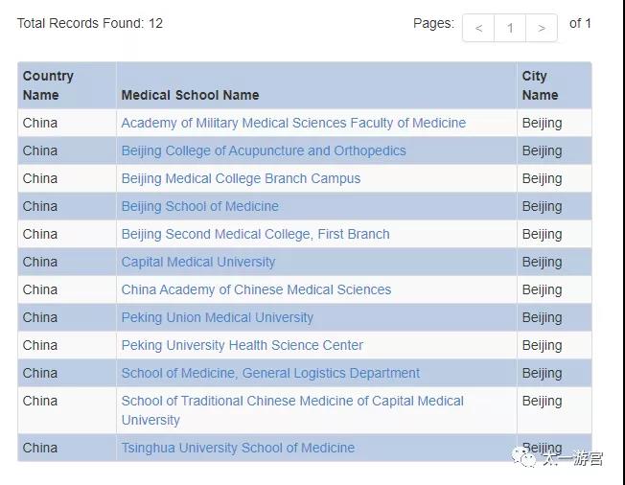Open Tsinghua University School of Medicine link
Screen dimensions: 625x485
click(x=238, y=448)
